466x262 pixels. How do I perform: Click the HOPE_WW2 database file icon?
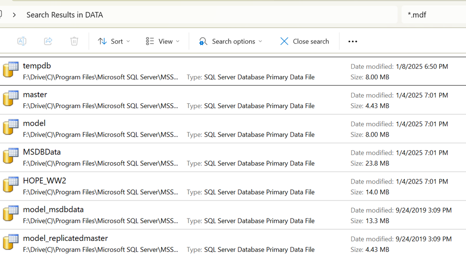click(x=11, y=185)
